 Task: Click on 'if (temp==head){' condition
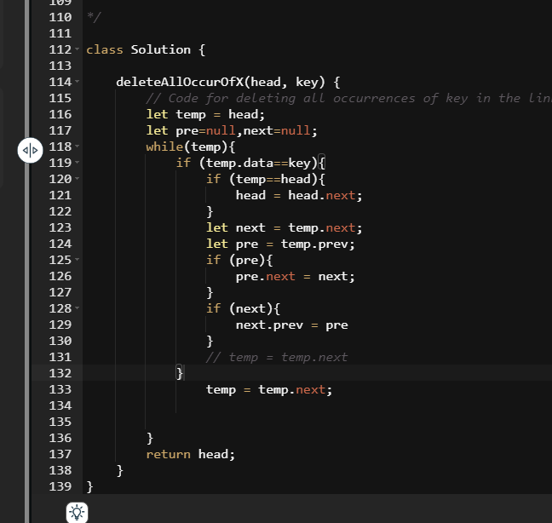(266, 179)
